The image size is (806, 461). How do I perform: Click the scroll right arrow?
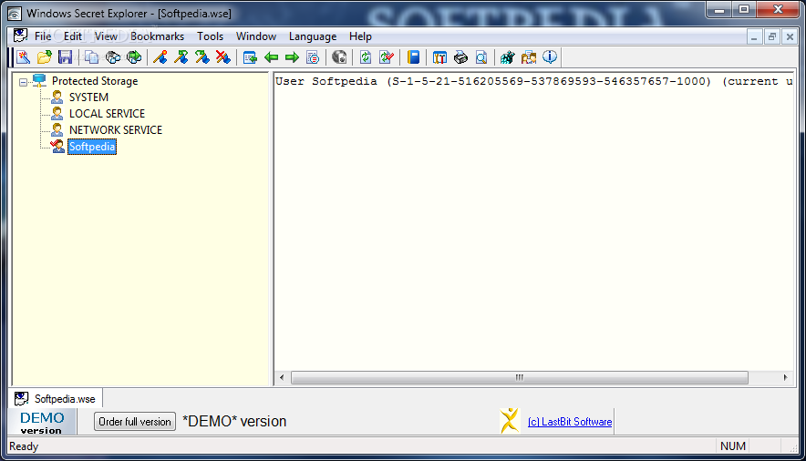(785, 377)
